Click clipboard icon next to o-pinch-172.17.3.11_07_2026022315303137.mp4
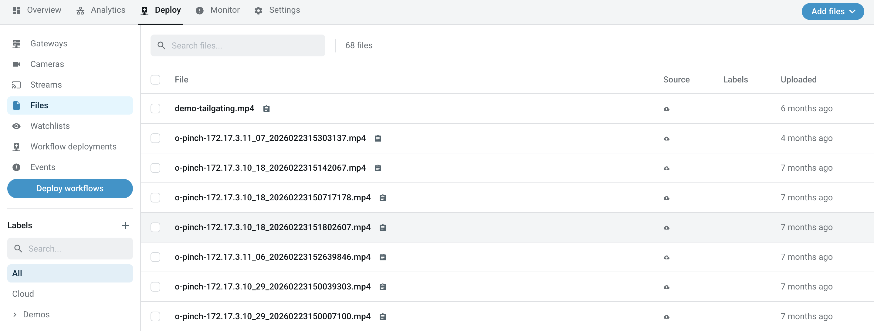874x331 pixels. [378, 138]
